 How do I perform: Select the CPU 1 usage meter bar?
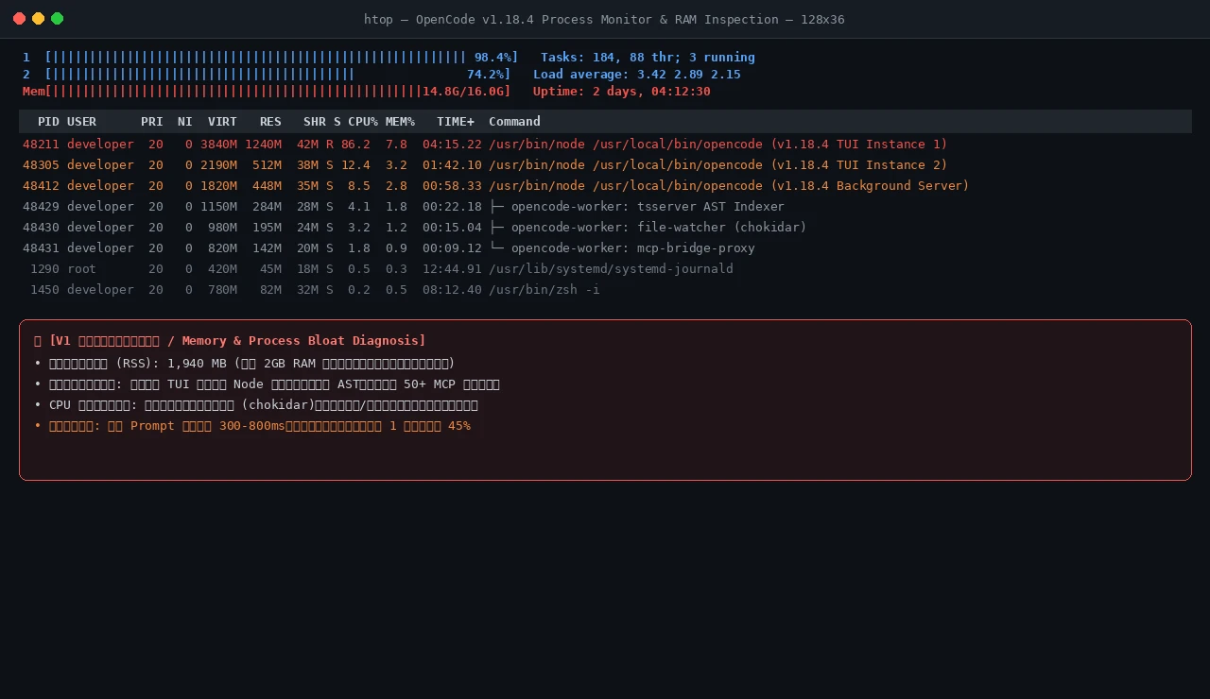pyautogui.click(x=270, y=57)
